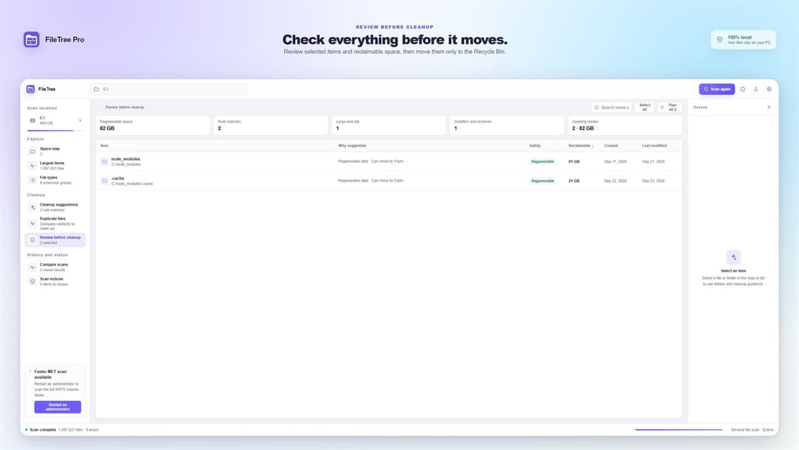Click the FileTree Pro logo icon

32,40
